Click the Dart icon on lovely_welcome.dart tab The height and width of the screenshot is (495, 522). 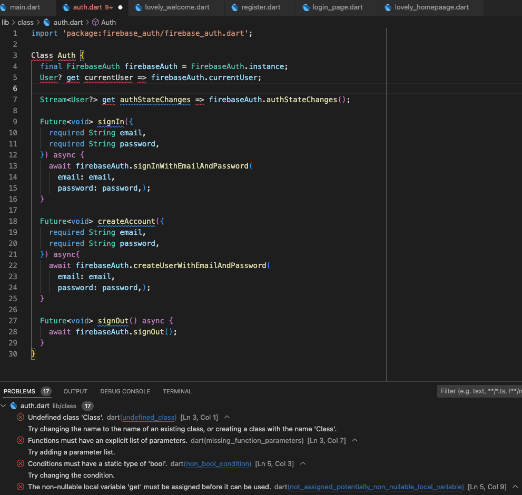click(x=138, y=7)
